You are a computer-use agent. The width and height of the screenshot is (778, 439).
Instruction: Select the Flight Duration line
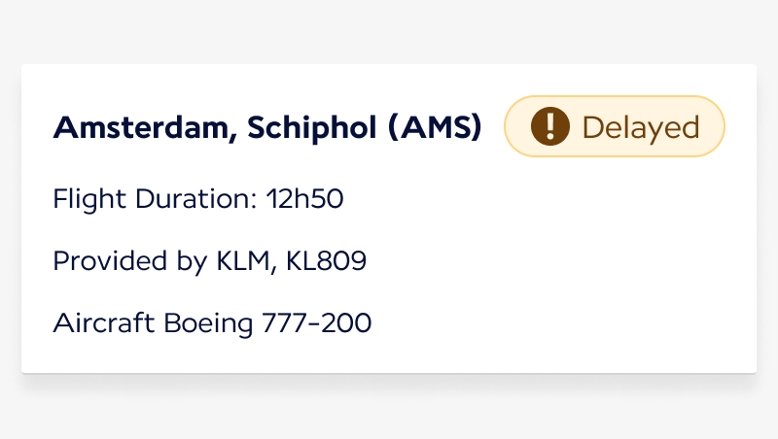click(198, 199)
